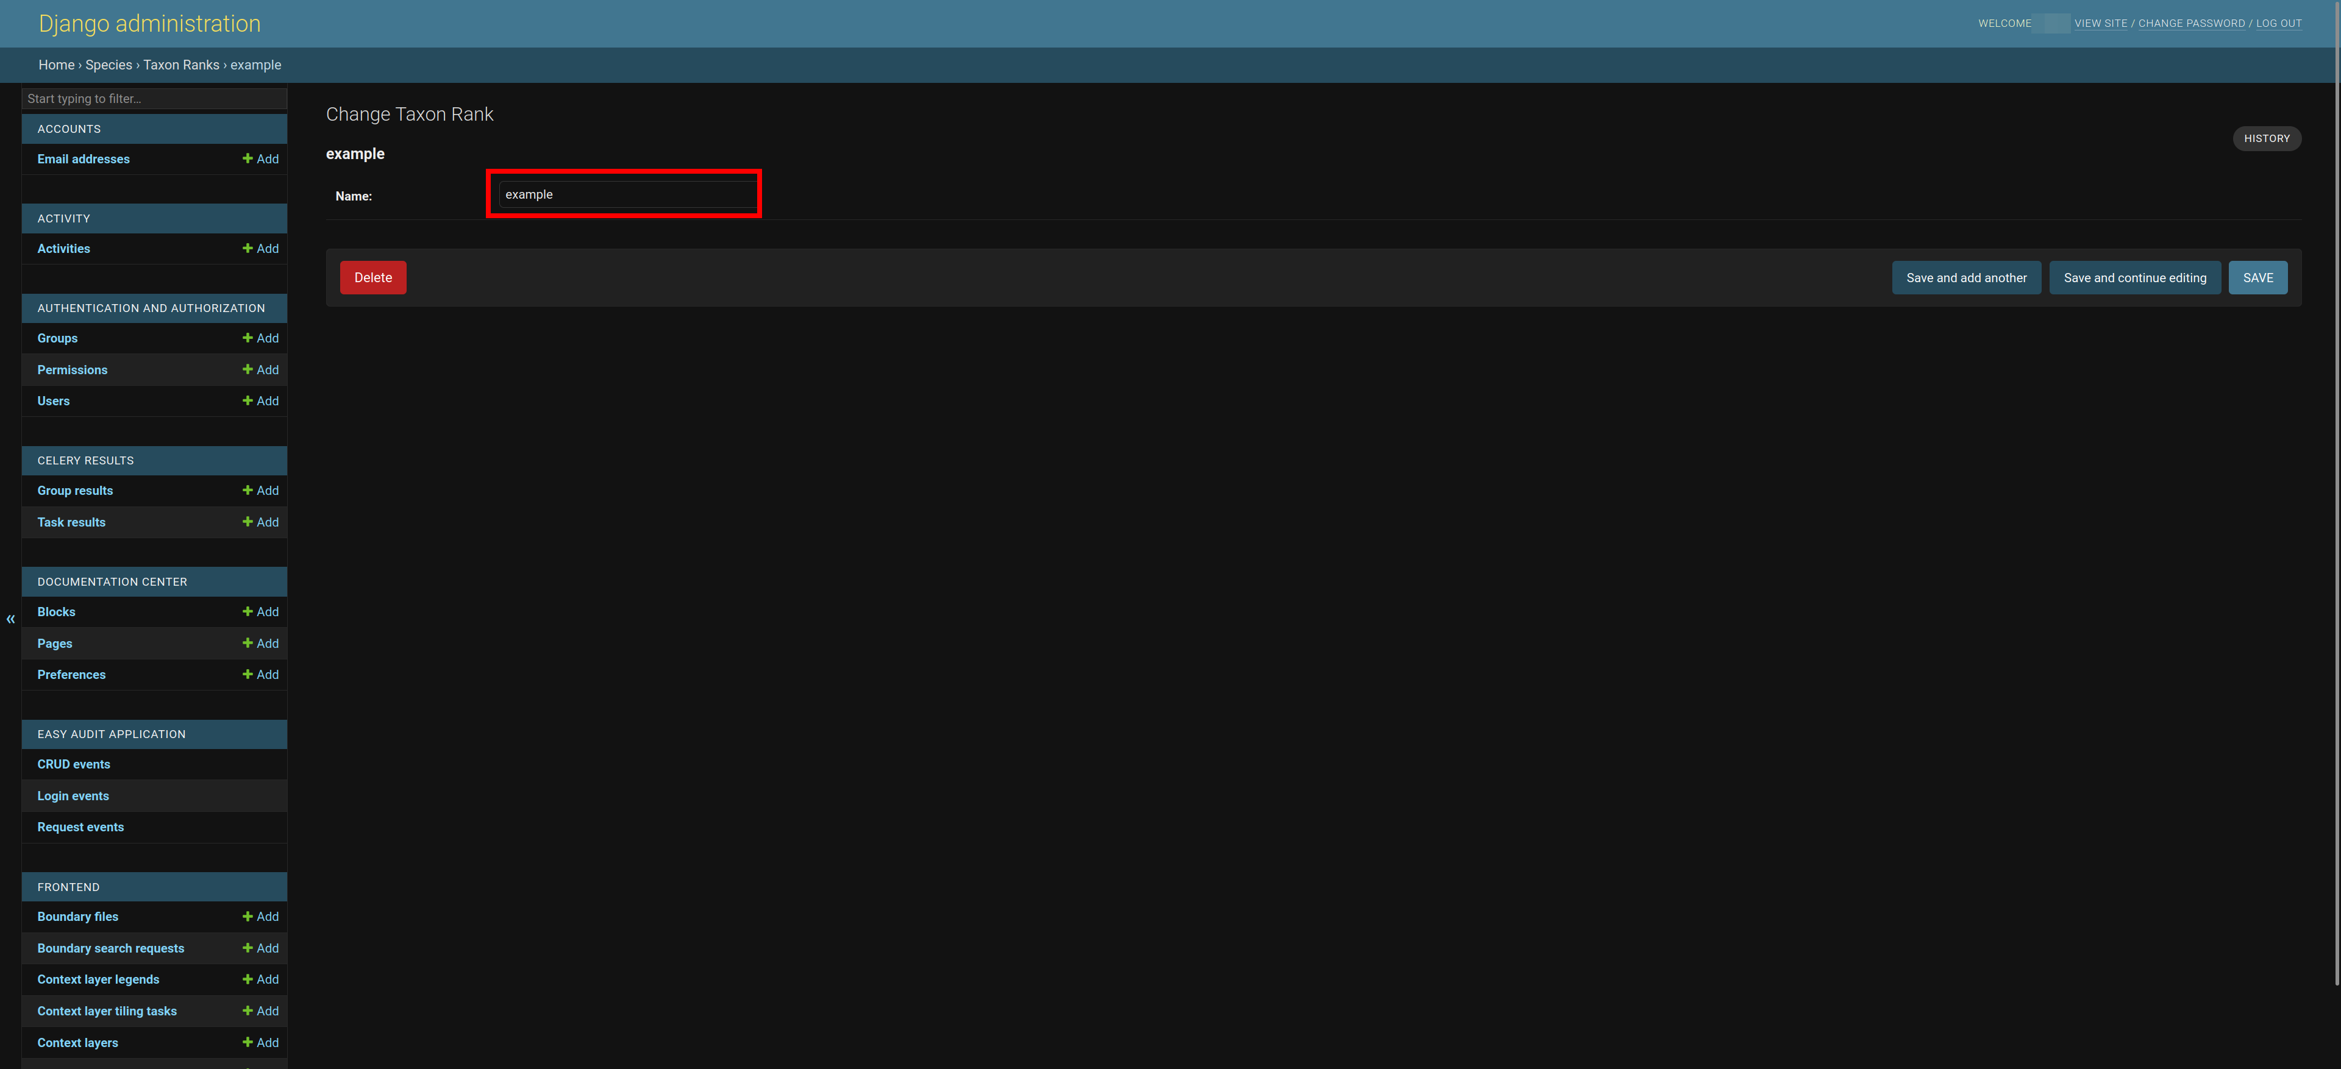2341x1069 pixels.
Task: Click the Name input field to edit
Action: (624, 193)
